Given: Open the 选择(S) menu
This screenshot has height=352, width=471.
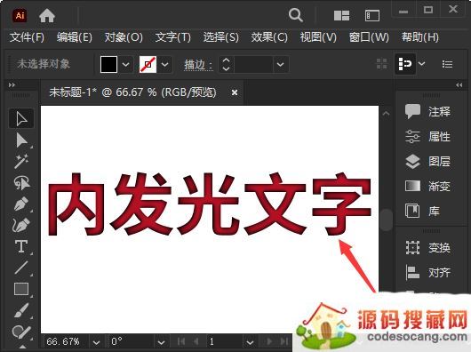Looking at the screenshot, I should pos(221,37).
